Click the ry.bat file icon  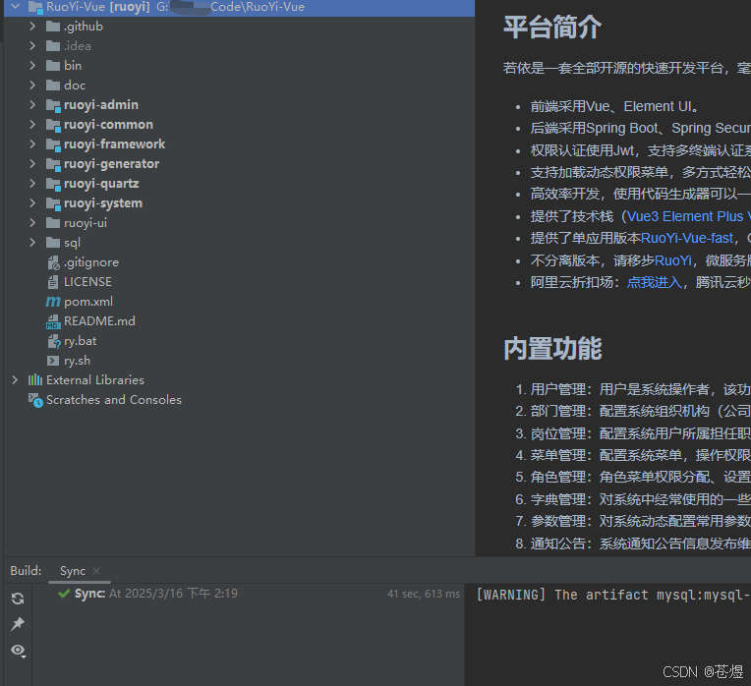pos(53,341)
